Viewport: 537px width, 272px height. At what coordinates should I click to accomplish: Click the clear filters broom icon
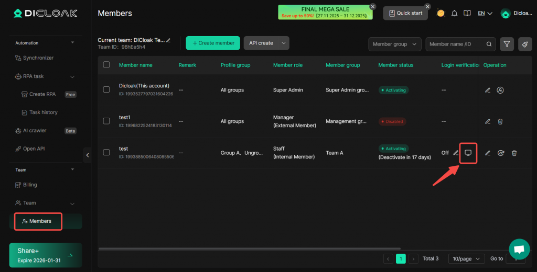coord(524,44)
